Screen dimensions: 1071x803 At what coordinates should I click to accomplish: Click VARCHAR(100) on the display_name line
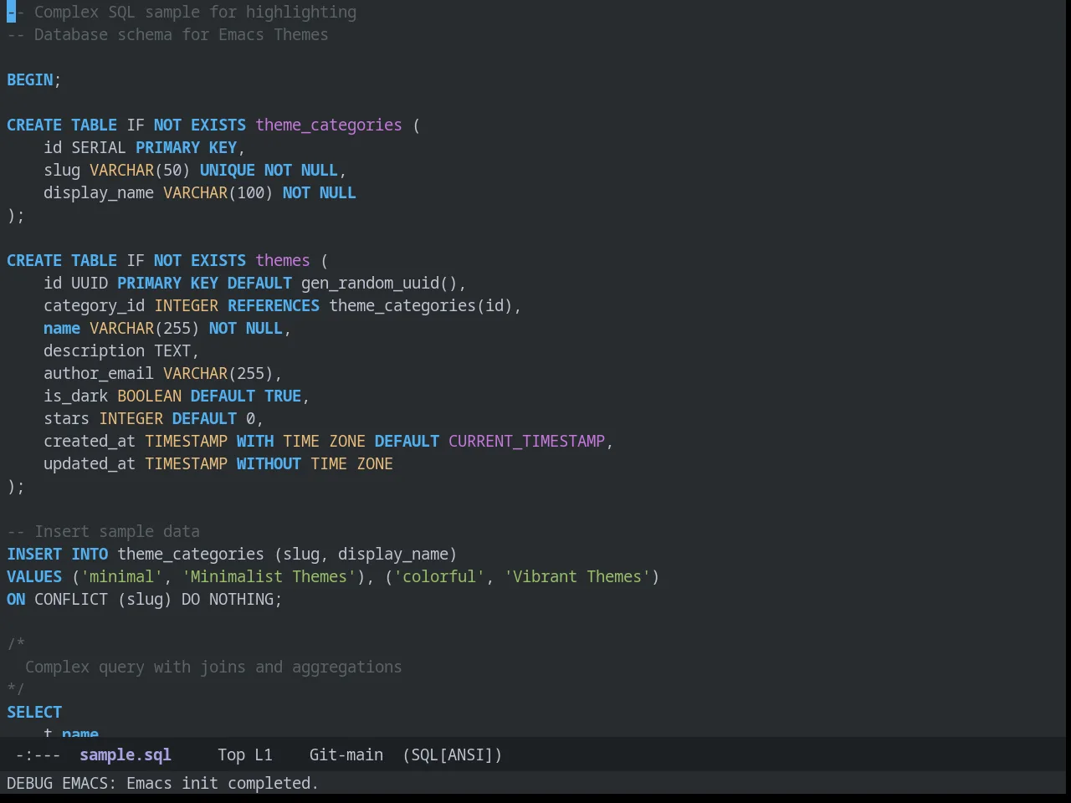tap(218, 192)
